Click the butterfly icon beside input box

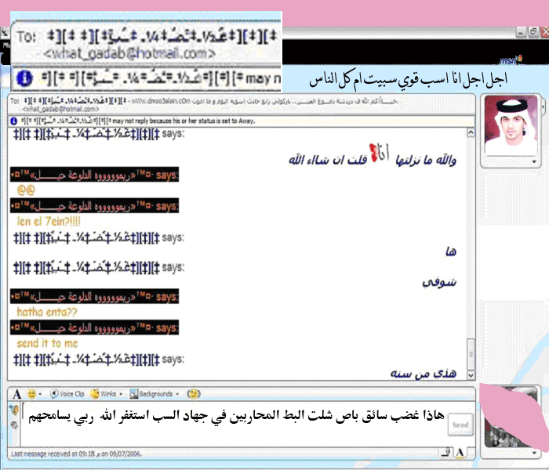pyautogui.click(x=14, y=410)
